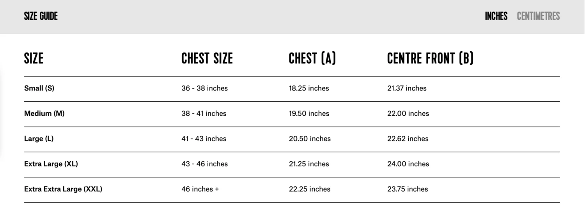Click the 24.00 inches centre front value

point(408,164)
